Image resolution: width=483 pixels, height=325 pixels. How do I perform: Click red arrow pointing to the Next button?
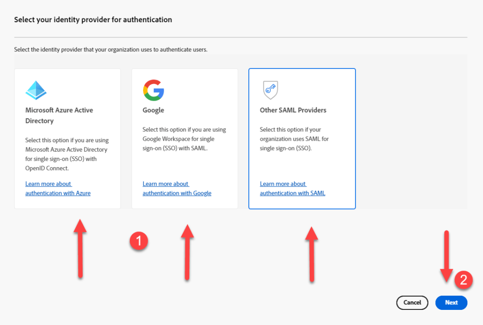coord(447,256)
